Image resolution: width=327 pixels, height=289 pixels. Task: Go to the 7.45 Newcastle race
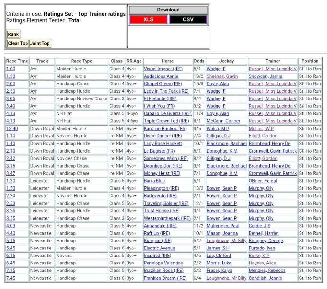point(11,278)
